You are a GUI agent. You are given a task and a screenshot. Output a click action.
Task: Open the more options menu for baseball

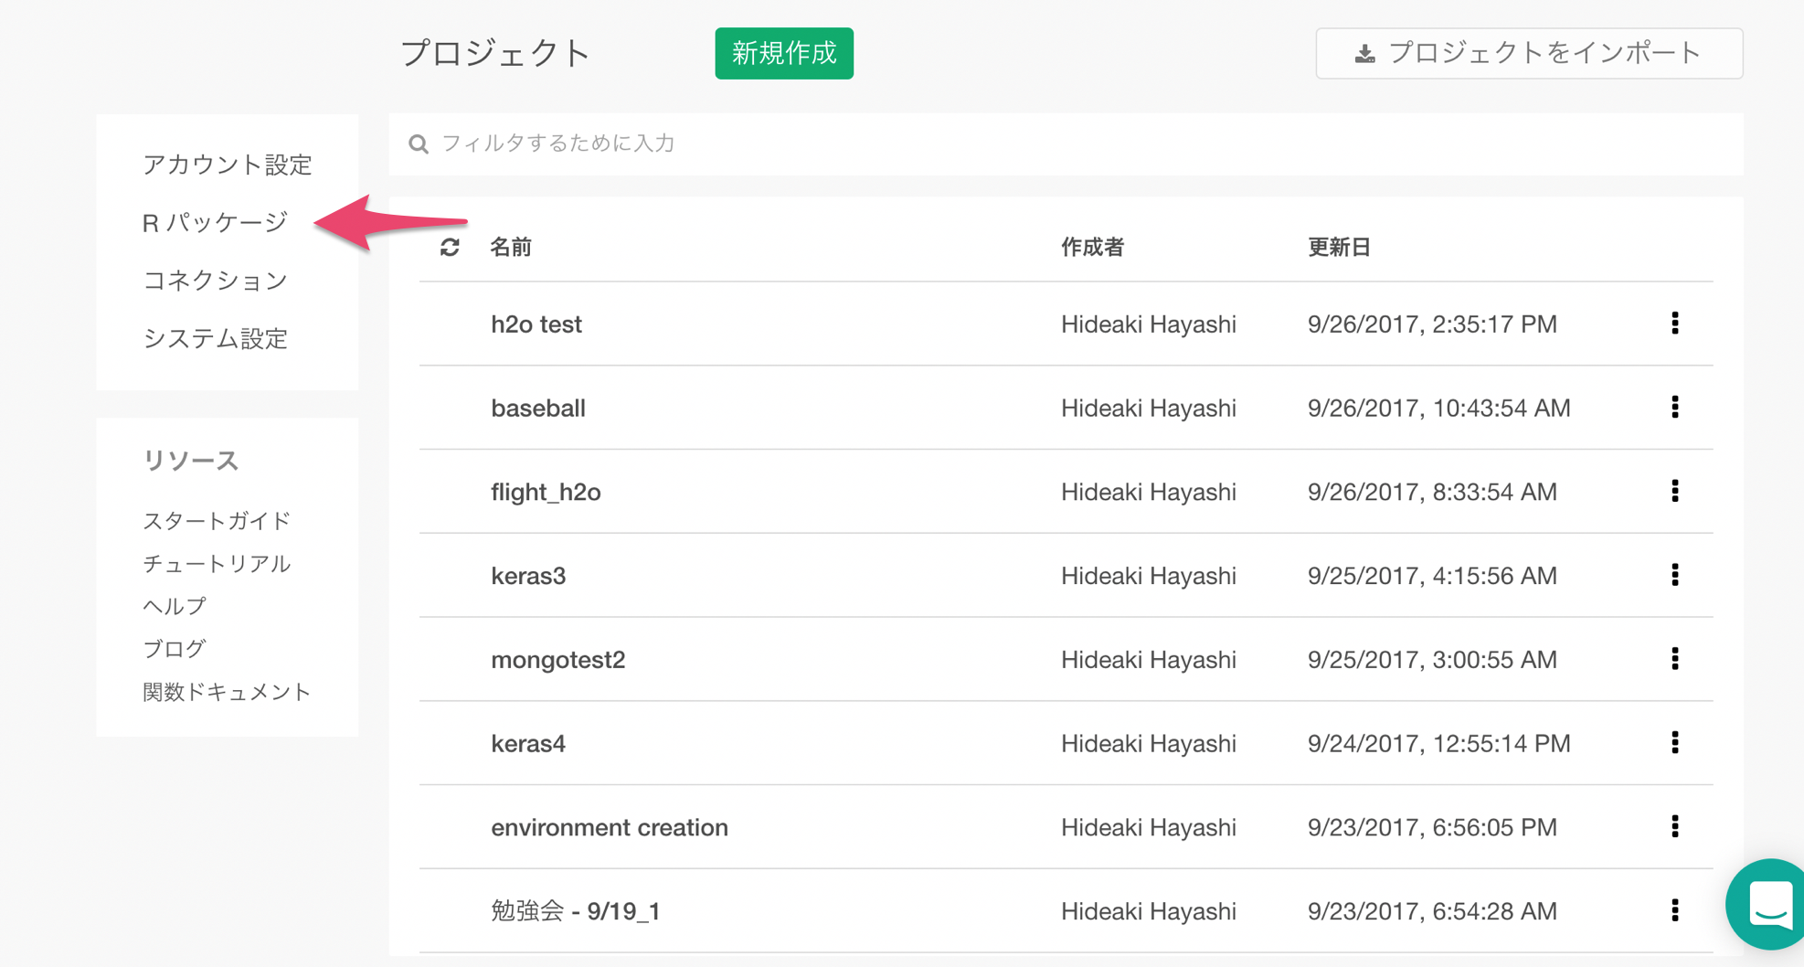[1675, 408]
